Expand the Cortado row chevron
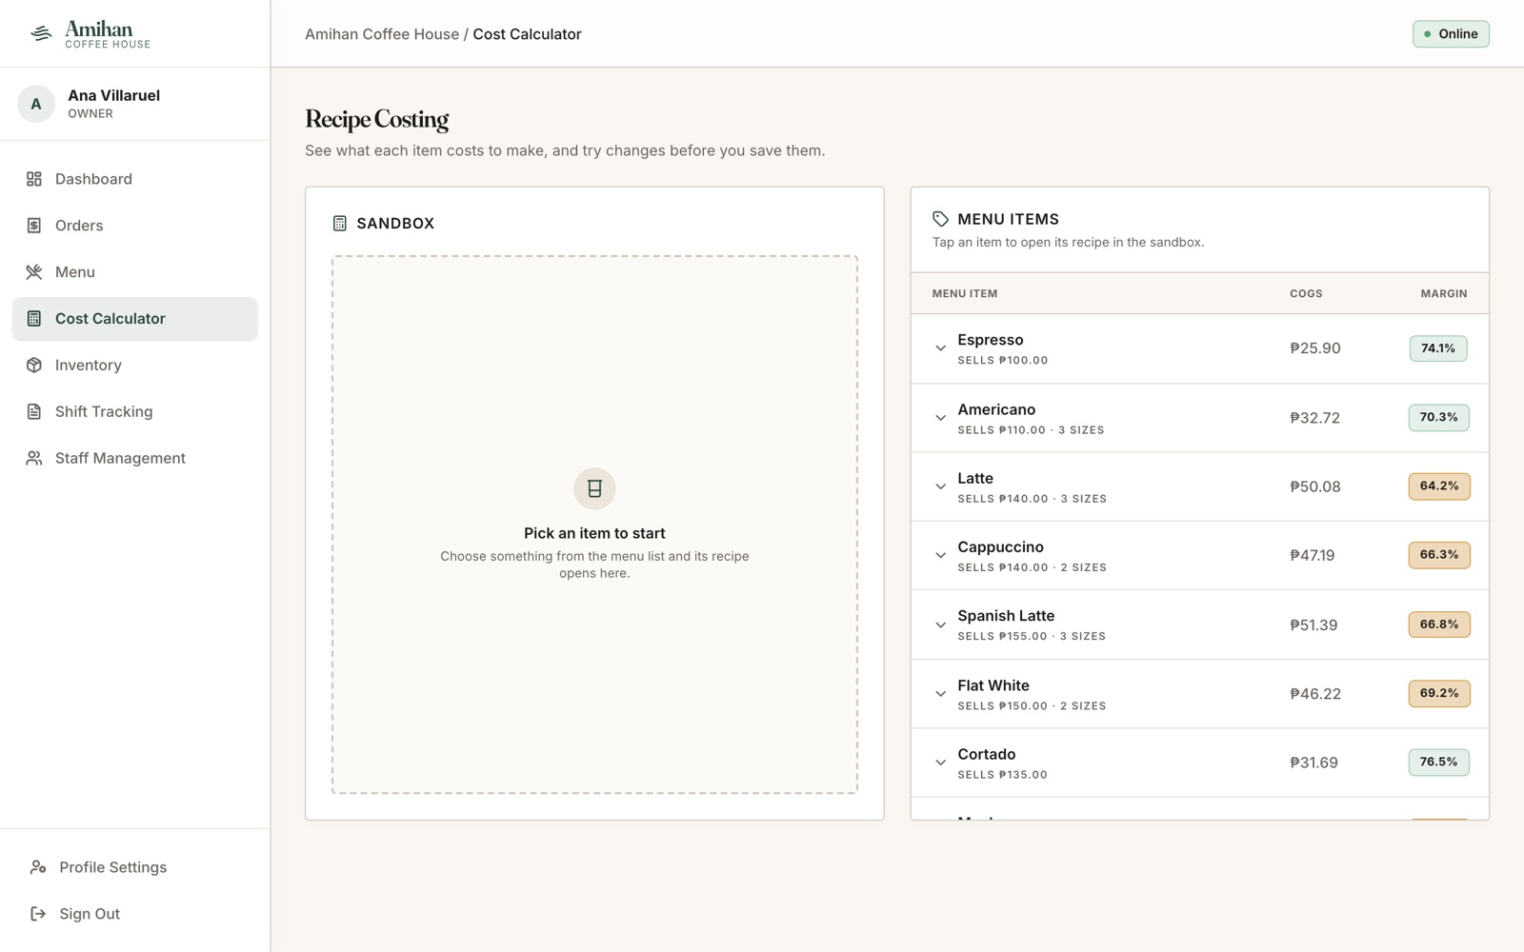The image size is (1524, 952). [x=940, y=763]
